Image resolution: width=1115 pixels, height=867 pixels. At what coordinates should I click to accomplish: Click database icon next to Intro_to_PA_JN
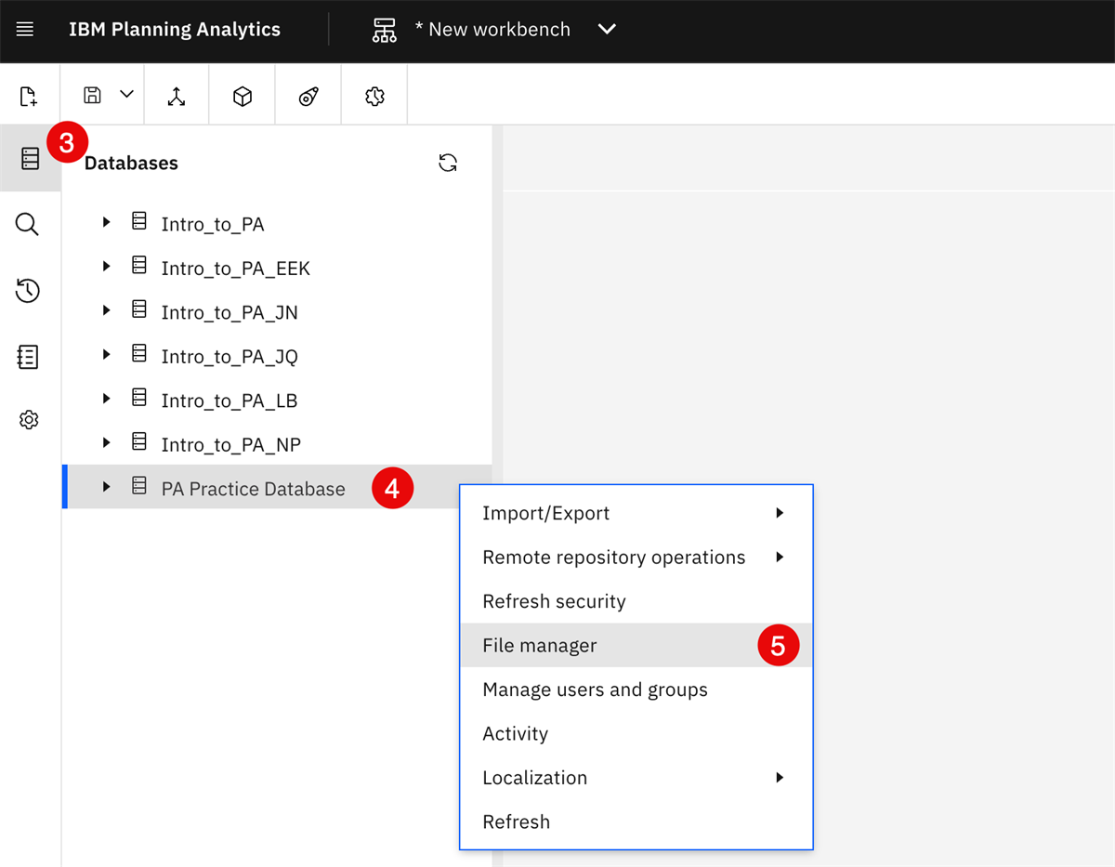pos(139,309)
